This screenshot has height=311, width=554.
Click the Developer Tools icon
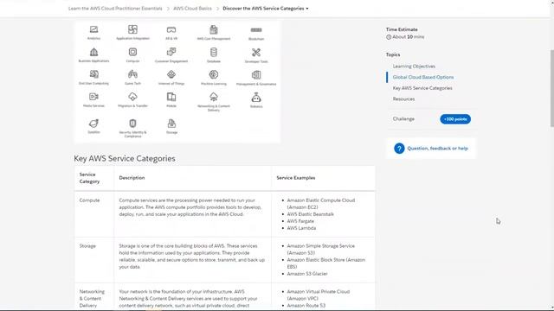pyautogui.click(x=256, y=53)
